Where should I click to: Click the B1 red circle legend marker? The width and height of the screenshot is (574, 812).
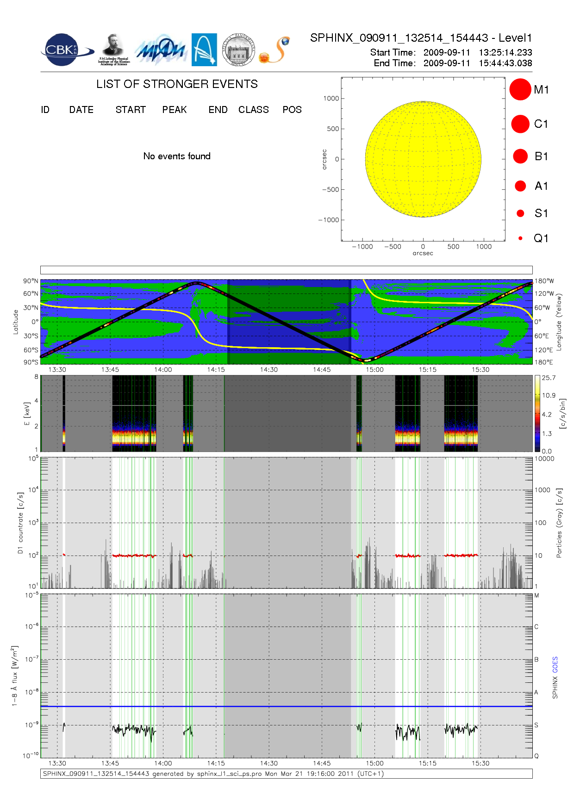click(x=520, y=156)
